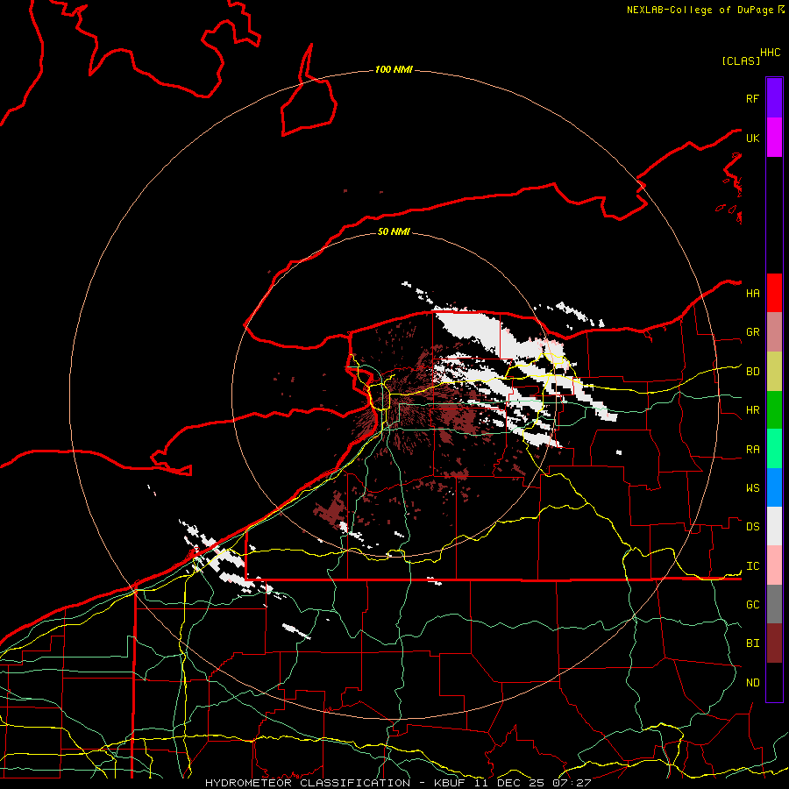Screen dimensions: 789x789
Task: Click the 07:27 timestamp
Action: click(x=572, y=783)
